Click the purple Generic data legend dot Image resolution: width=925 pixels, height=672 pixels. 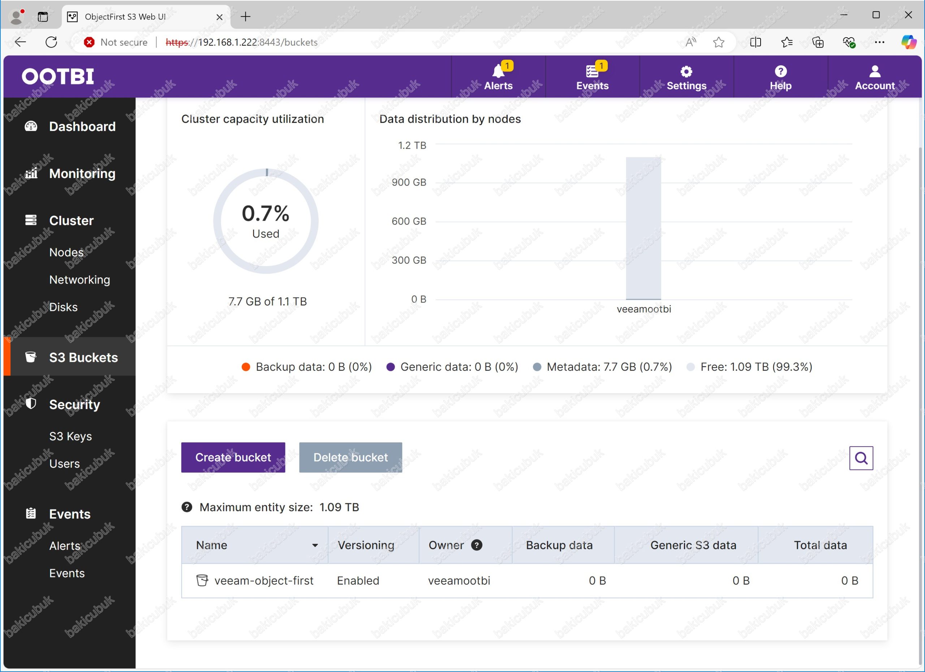tap(390, 367)
